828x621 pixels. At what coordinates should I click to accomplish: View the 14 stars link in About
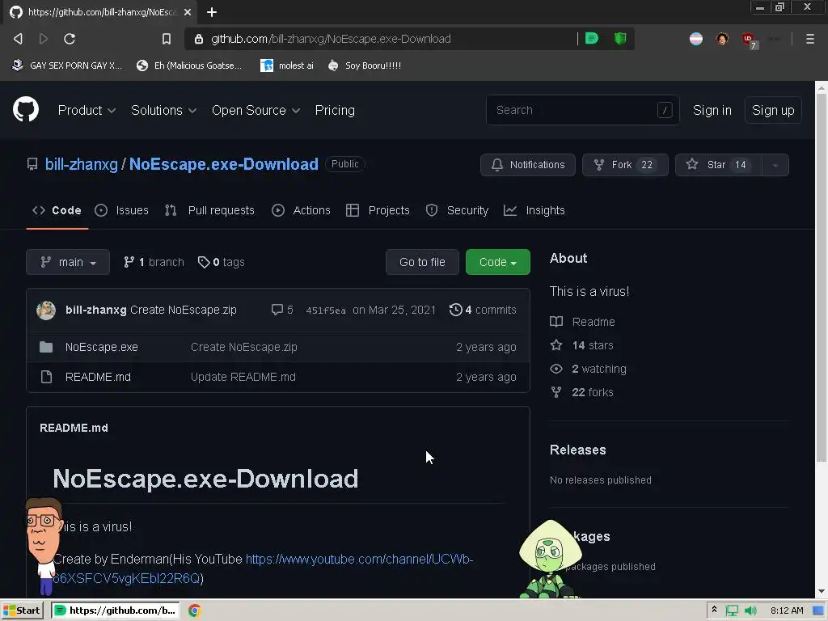(x=582, y=345)
